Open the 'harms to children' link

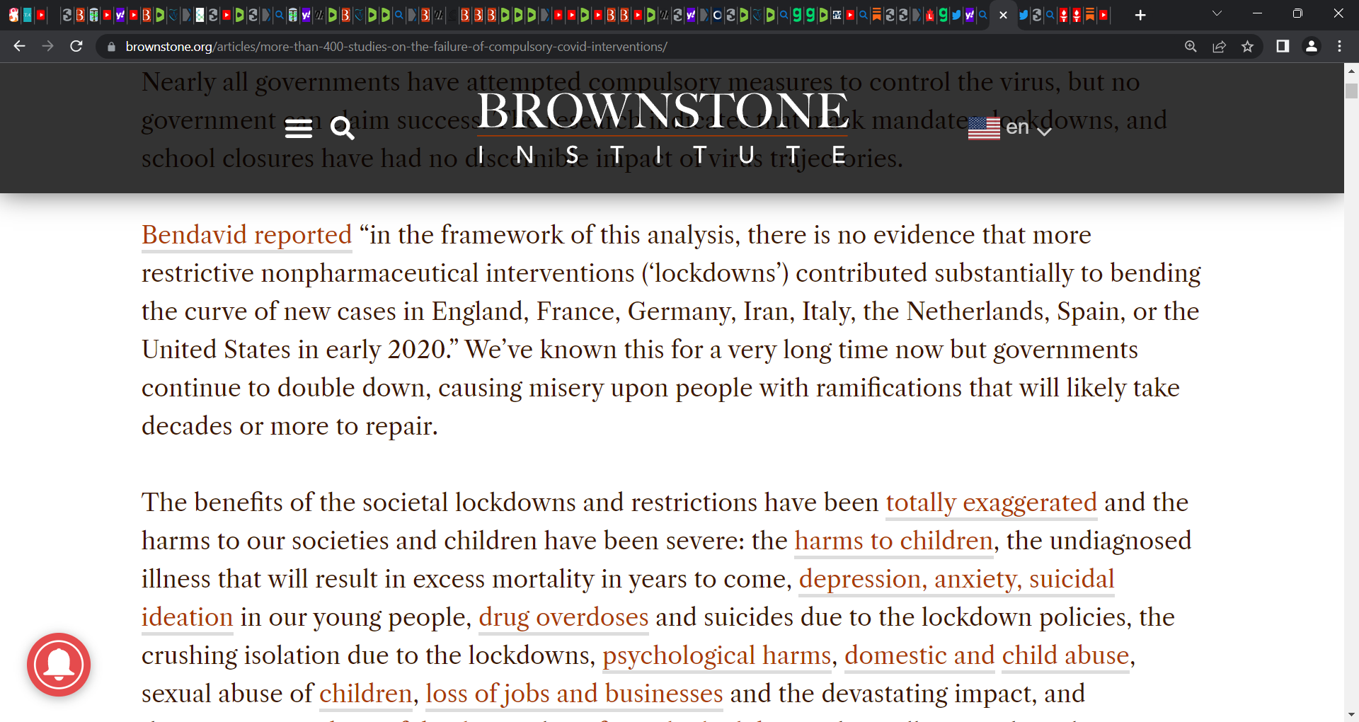click(x=893, y=541)
